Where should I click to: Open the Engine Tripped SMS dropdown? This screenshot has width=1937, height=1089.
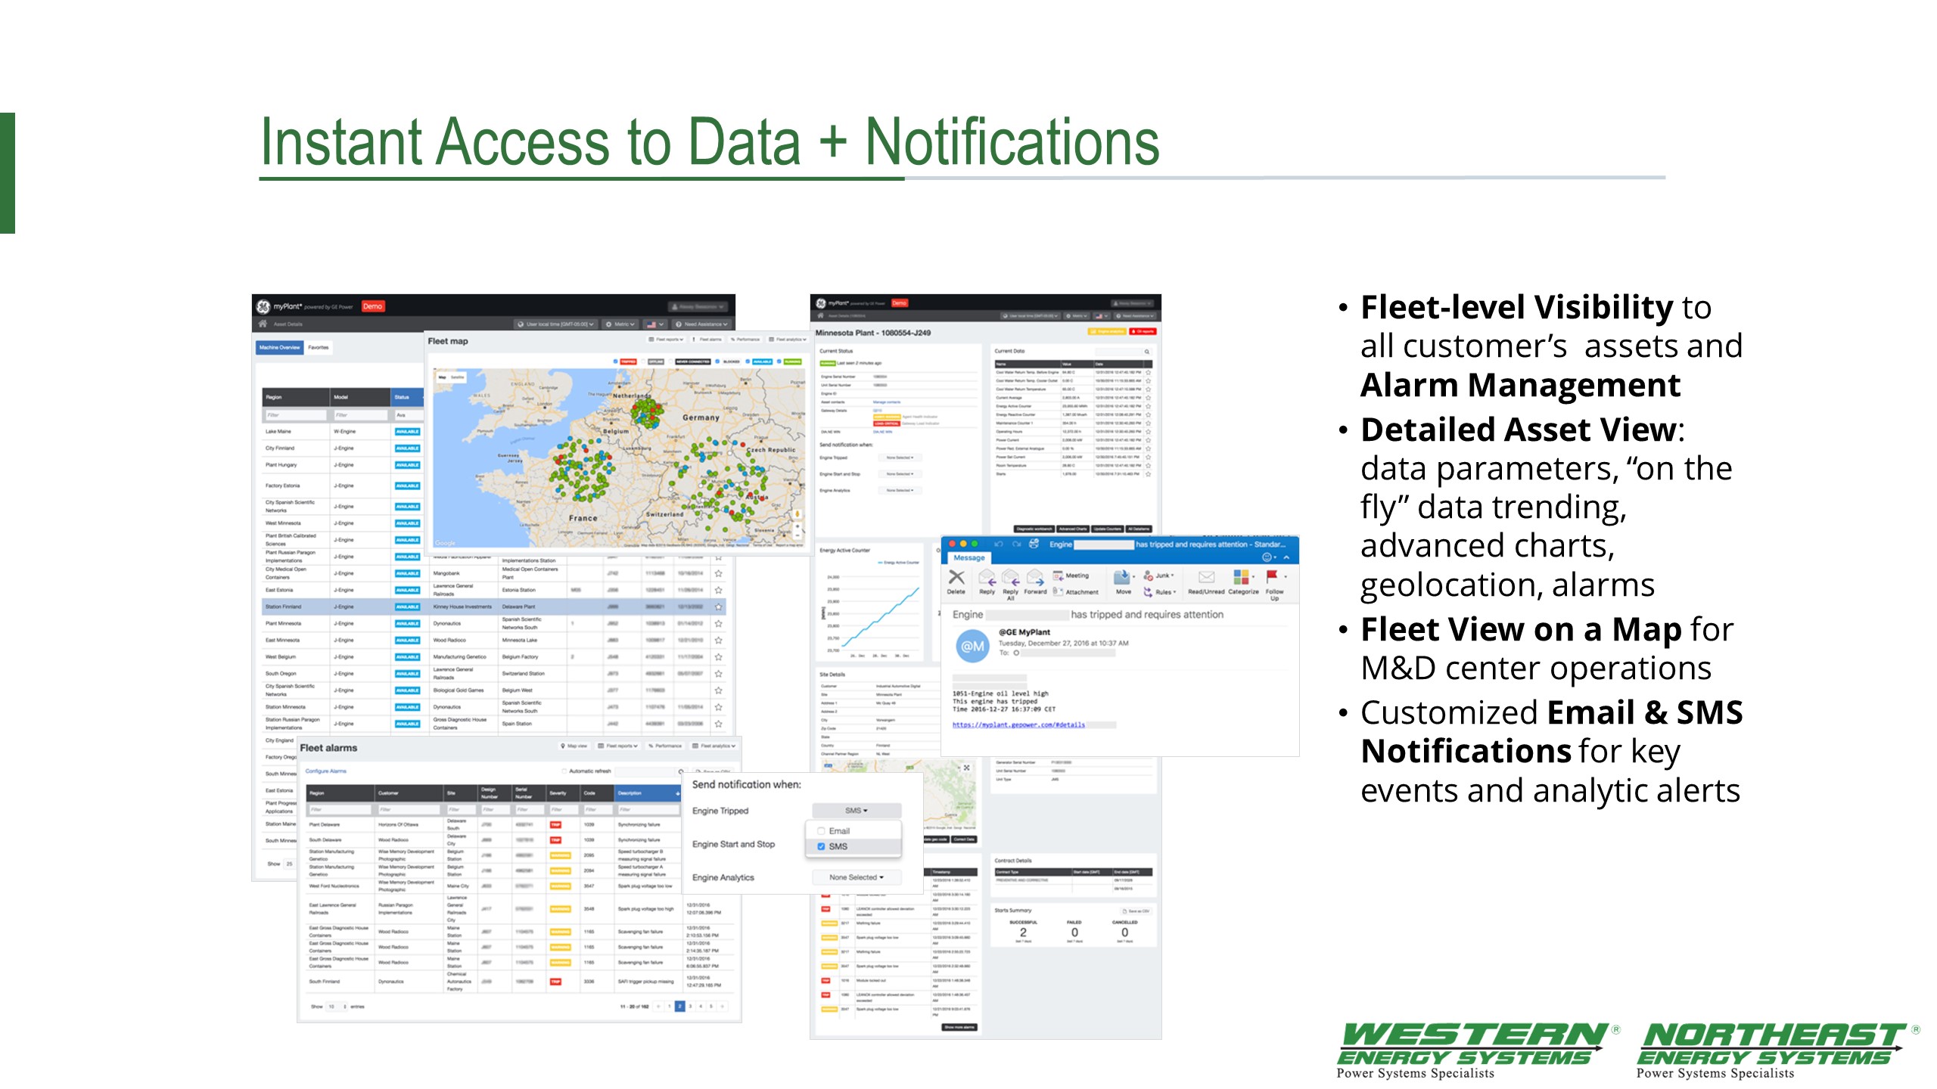click(856, 811)
